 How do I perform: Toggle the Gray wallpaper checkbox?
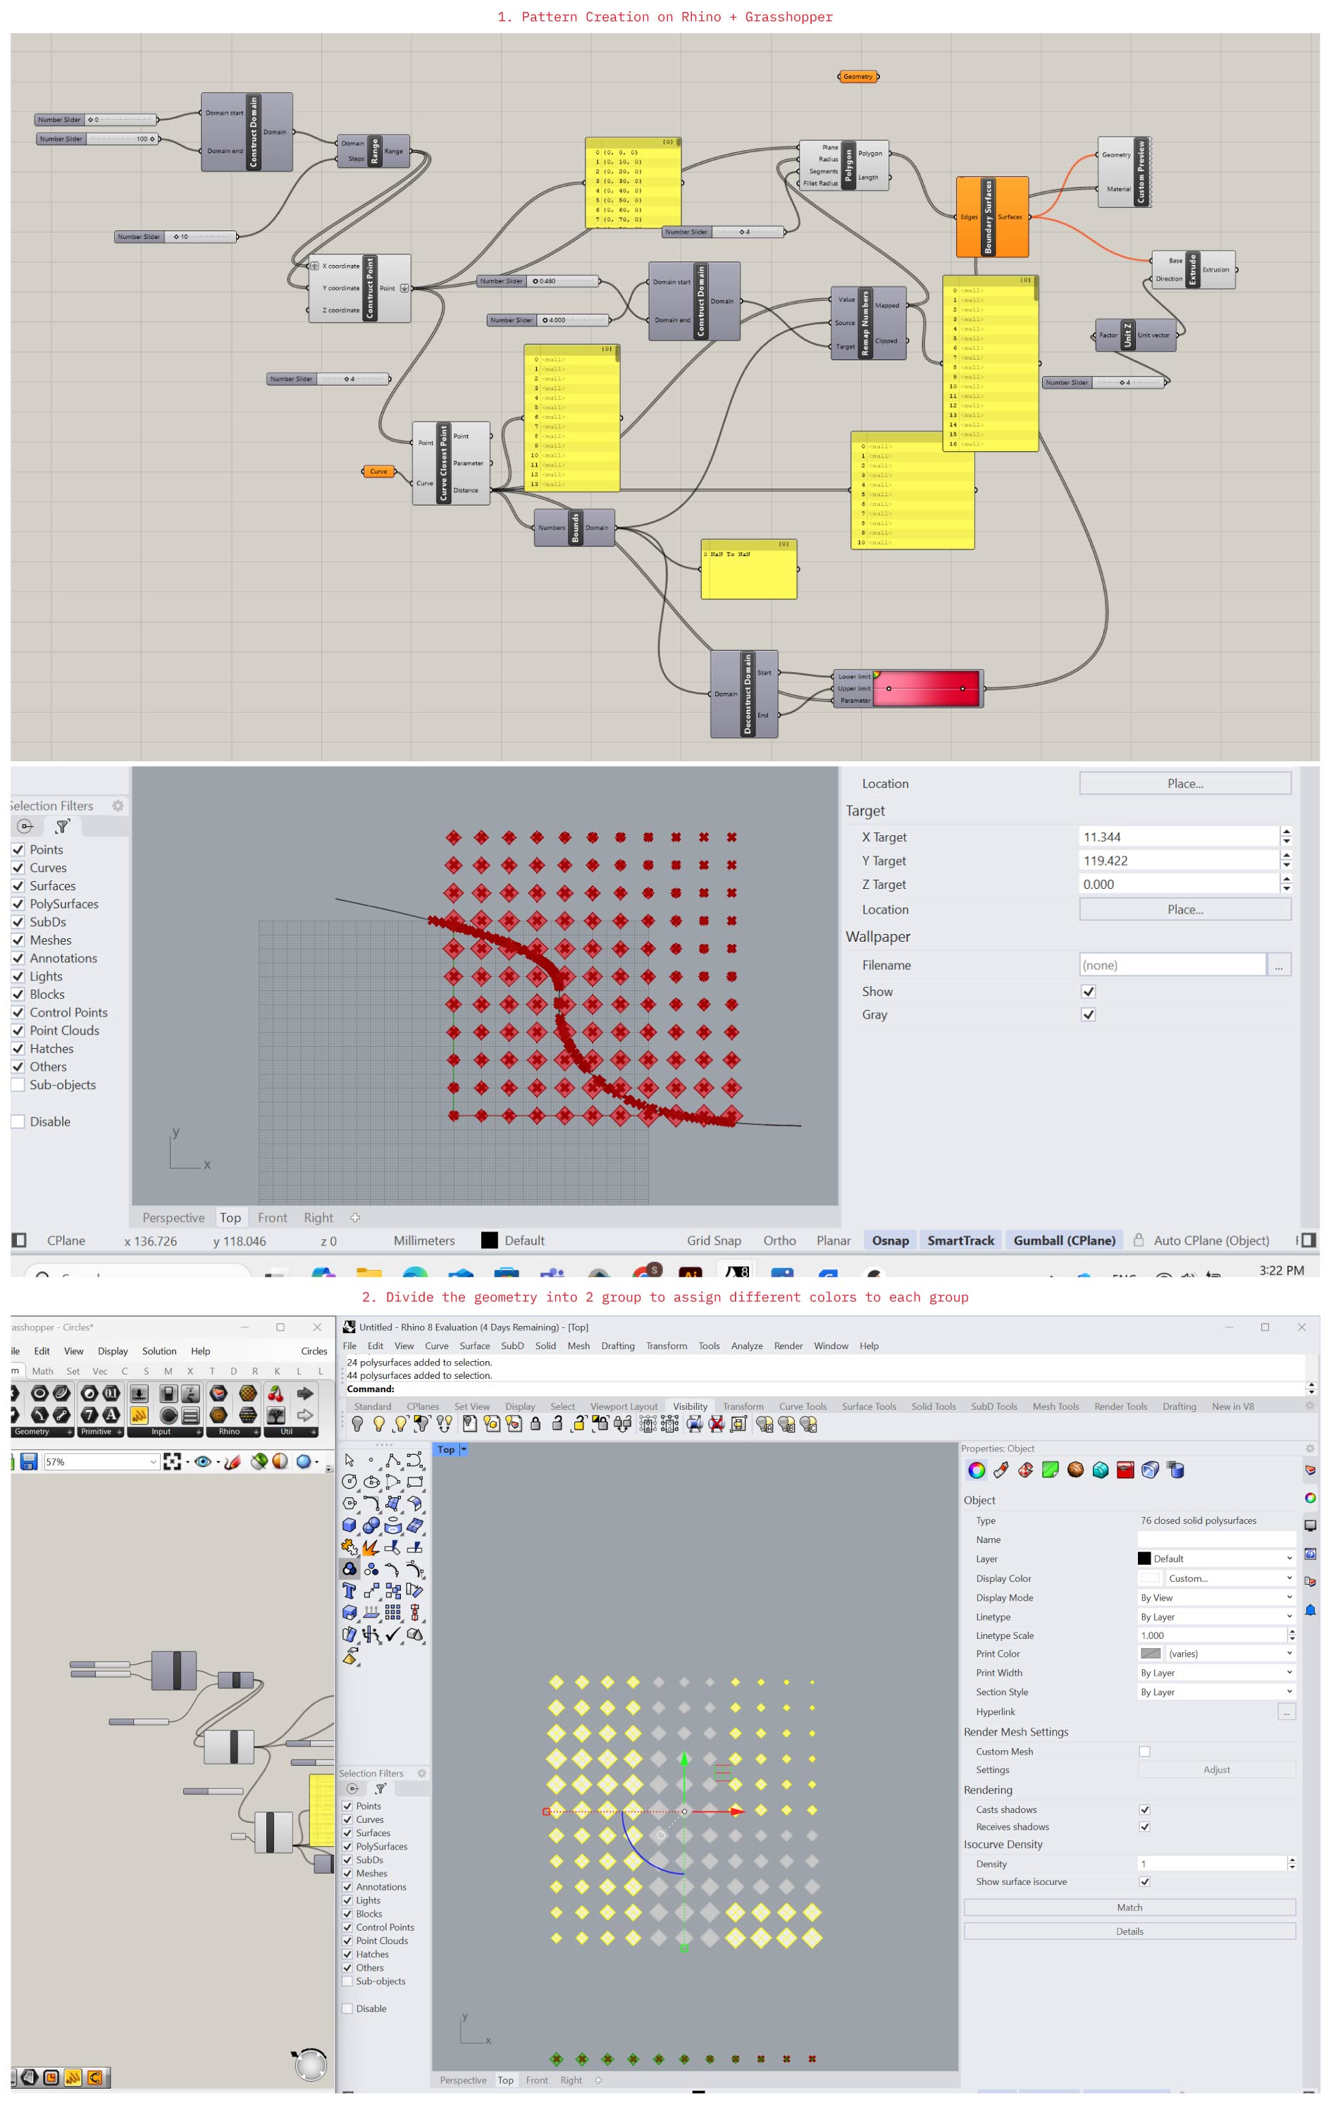click(1087, 1014)
